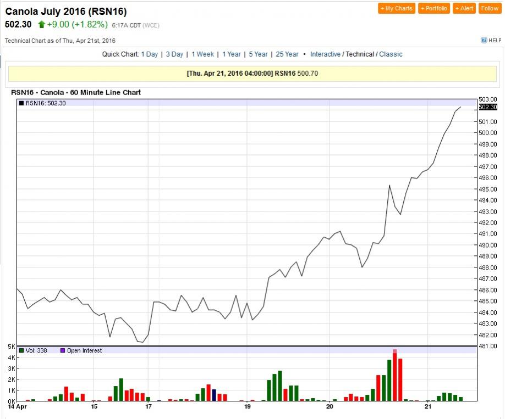Show the 1 Year quick chart

tap(231, 54)
